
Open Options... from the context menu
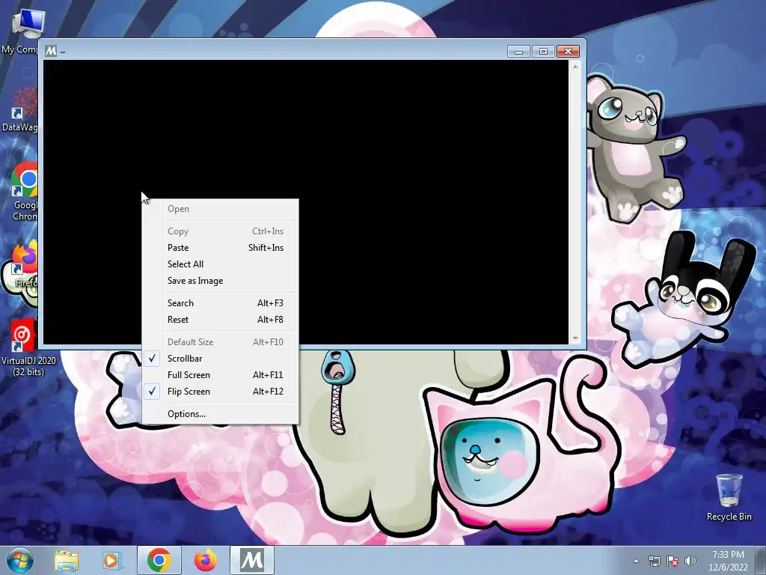[221, 413]
